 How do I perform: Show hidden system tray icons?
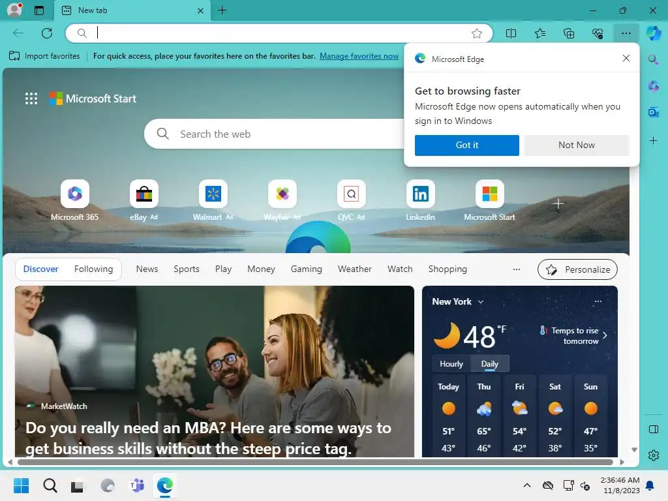(526, 485)
